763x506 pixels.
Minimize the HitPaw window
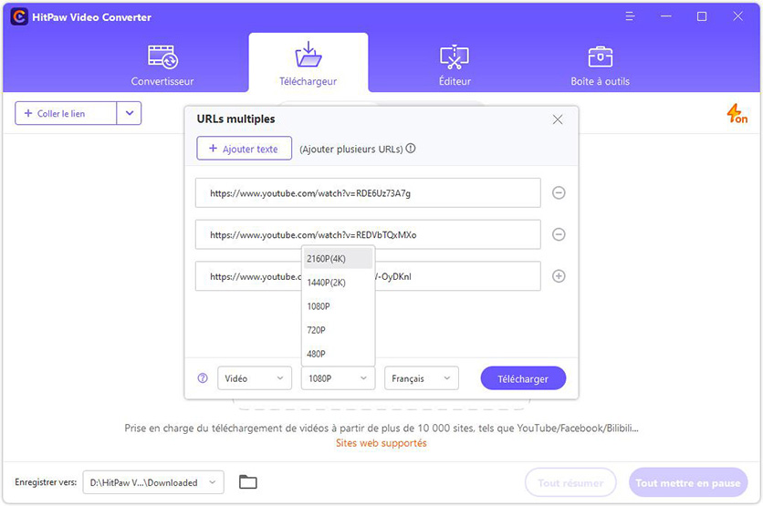point(666,16)
